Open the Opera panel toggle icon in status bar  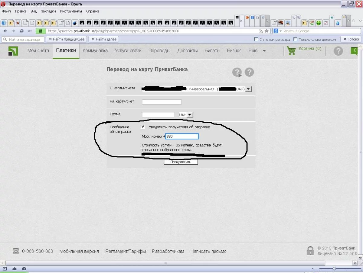coord(5,268)
